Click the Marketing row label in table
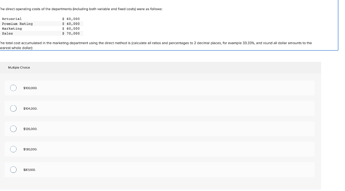 (12, 29)
